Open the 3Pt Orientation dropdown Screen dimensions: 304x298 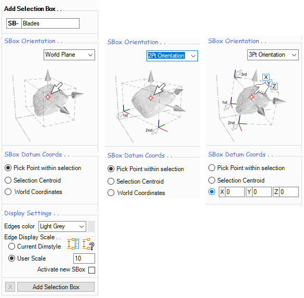coord(273,55)
